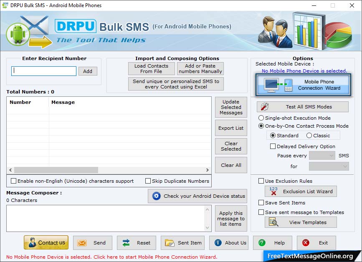362x262 pixels.
Task: Select One-by-One Contact Process Mode
Action: click(x=261, y=126)
